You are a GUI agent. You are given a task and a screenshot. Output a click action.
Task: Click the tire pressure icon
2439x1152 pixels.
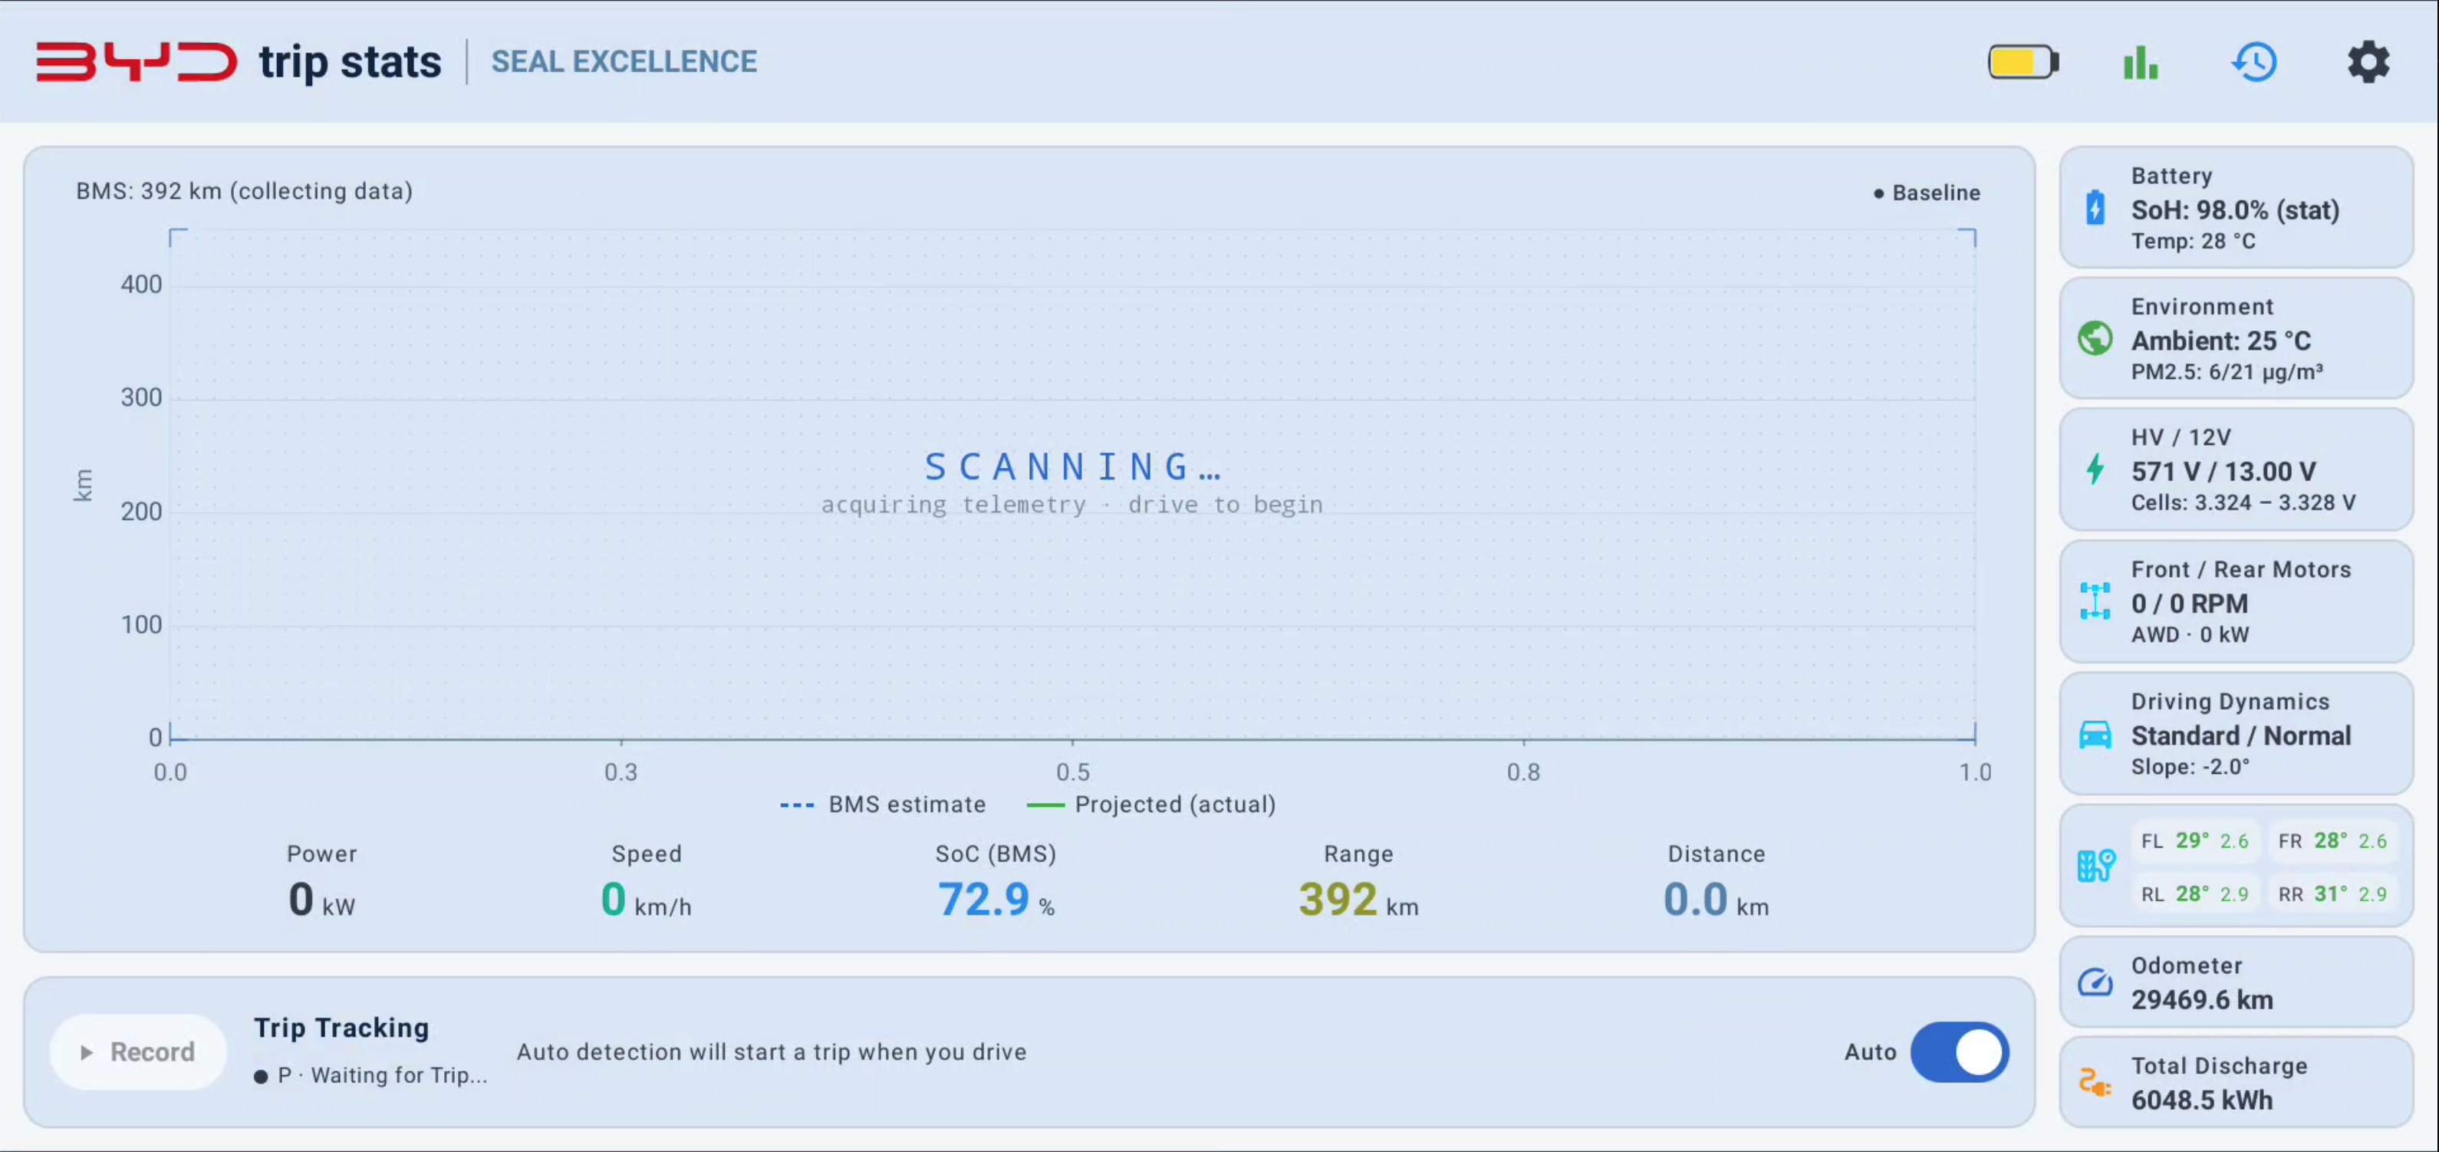coord(2096,865)
